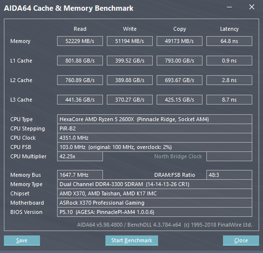Click L2 Cache Latency 2.8 ns
The height and width of the screenshot is (253, 263).
pyautogui.click(x=229, y=80)
